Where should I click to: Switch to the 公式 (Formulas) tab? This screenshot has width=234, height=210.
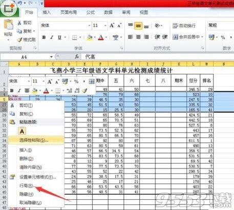tap(90, 12)
